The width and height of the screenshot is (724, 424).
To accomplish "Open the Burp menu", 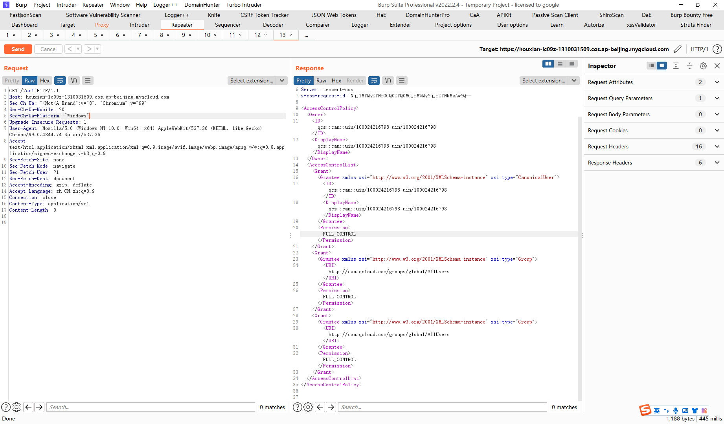I will 21,5.
